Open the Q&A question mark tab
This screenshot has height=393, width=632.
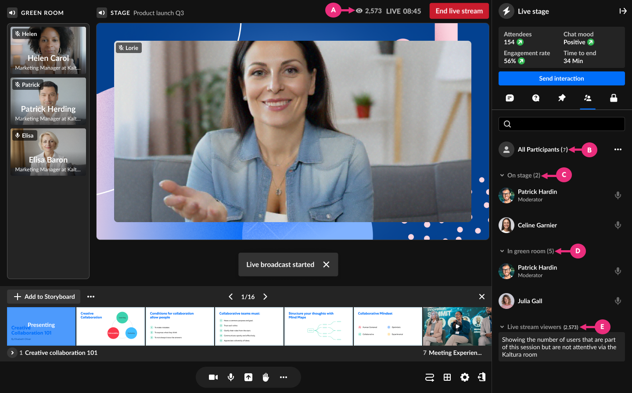(536, 98)
